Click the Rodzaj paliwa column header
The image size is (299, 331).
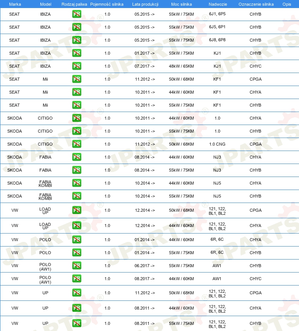pos(74,4)
